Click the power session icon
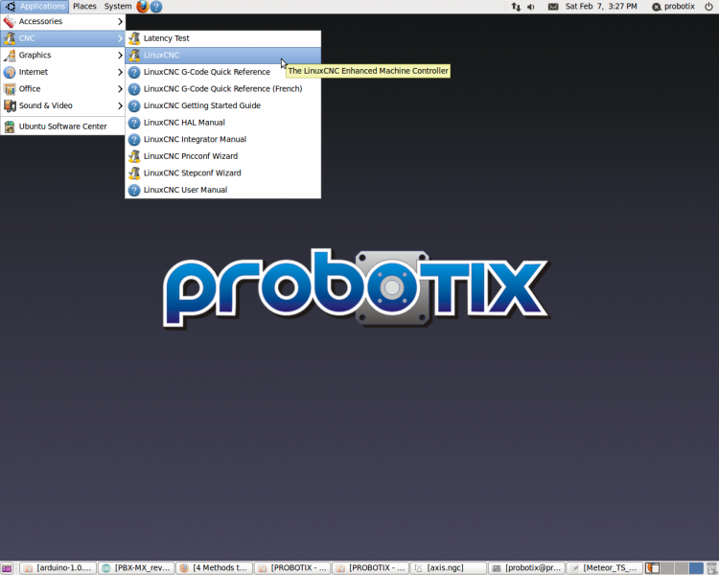The image size is (719, 575). 708,7
